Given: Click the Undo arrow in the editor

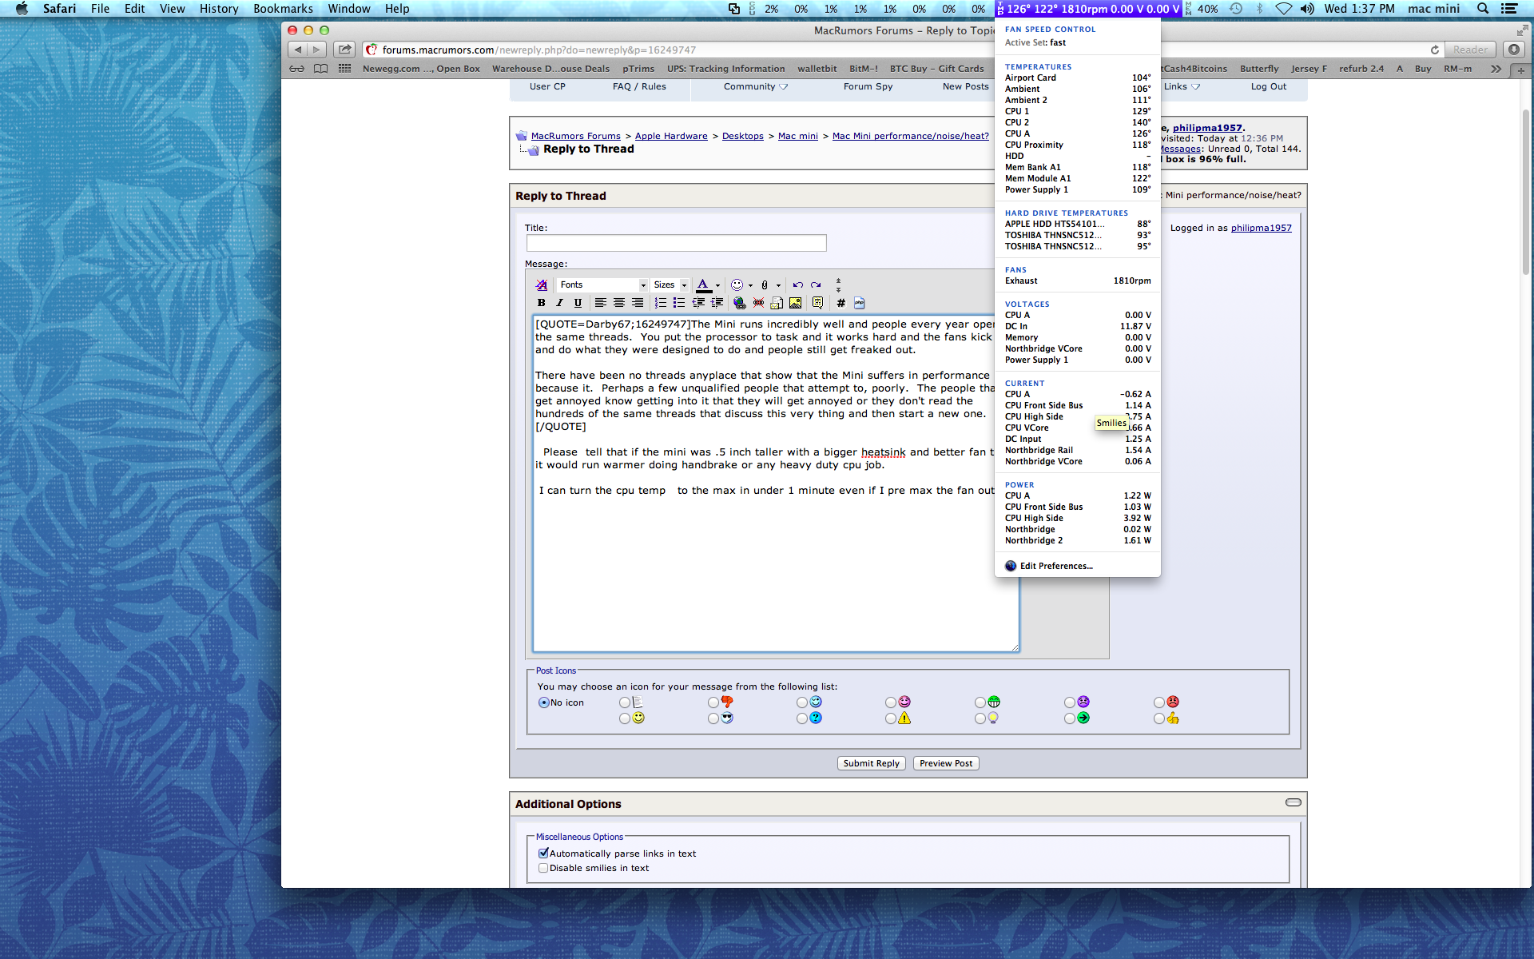Looking at the screenshot, I should click(797, 285).
